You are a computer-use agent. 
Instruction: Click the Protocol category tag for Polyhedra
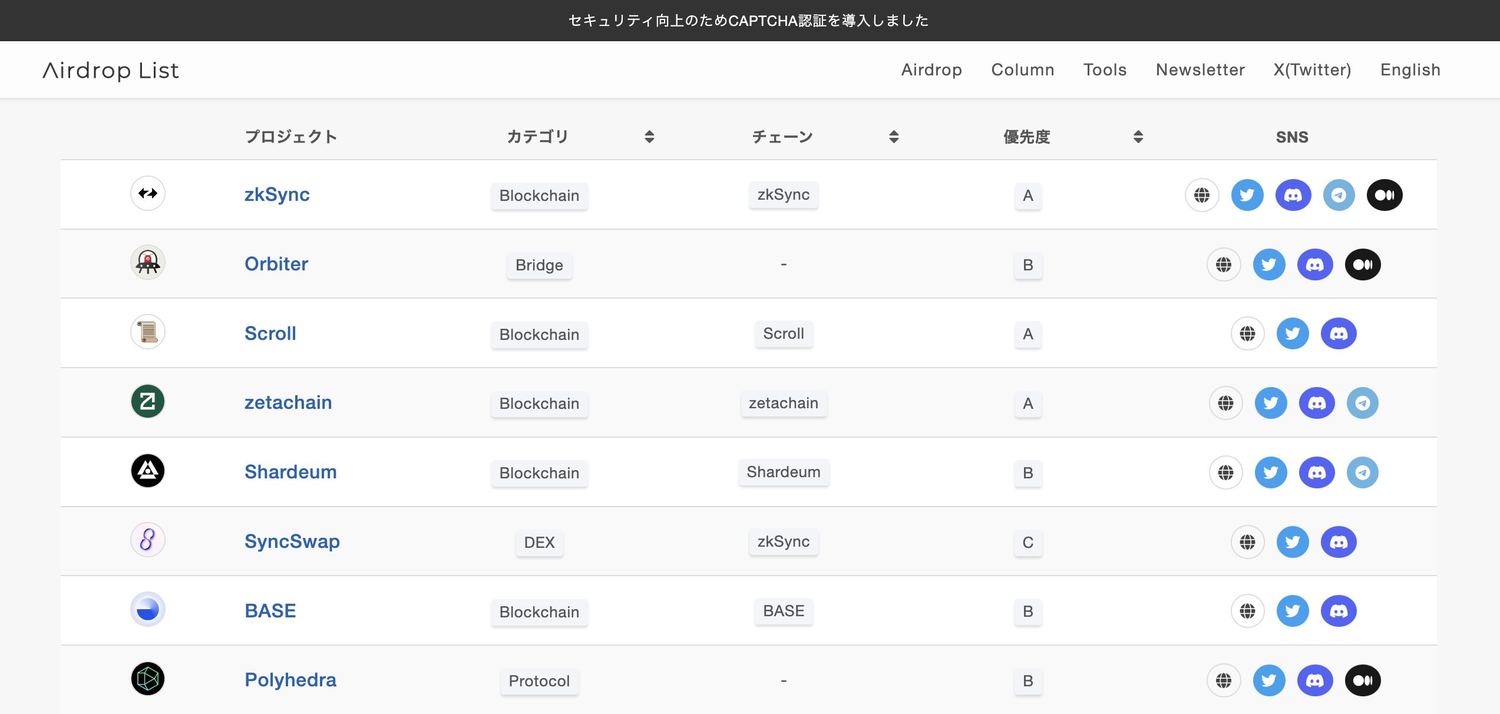tap(539, 681)
